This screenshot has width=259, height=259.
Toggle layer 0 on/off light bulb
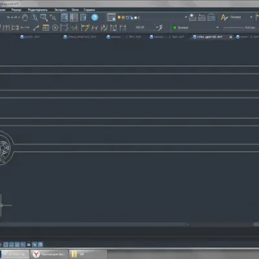click(119, 17)
